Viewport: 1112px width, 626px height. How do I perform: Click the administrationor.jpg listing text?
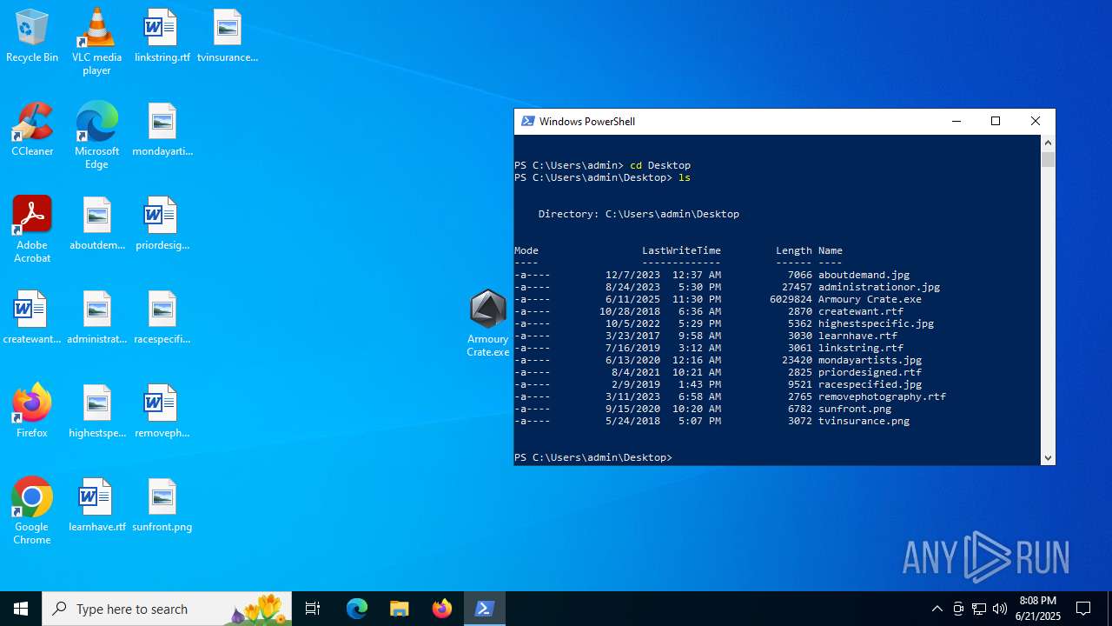click(x=879, y=287)
